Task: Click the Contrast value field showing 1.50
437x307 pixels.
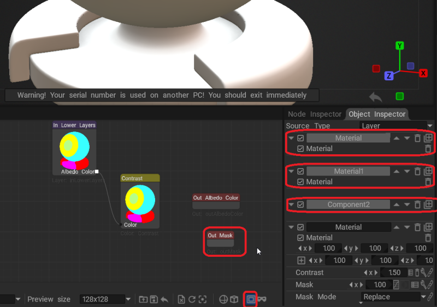Action: tap(394, 273)
